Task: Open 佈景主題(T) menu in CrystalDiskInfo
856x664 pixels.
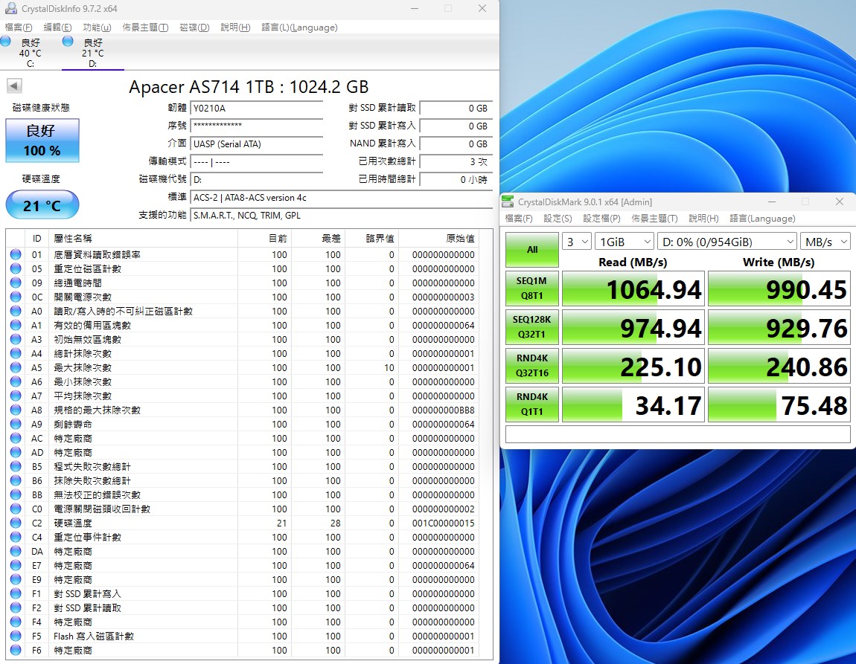Action: [144, 28]
